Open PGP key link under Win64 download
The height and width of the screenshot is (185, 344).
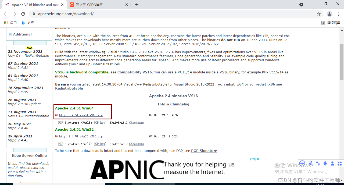(x=99, y=123)
